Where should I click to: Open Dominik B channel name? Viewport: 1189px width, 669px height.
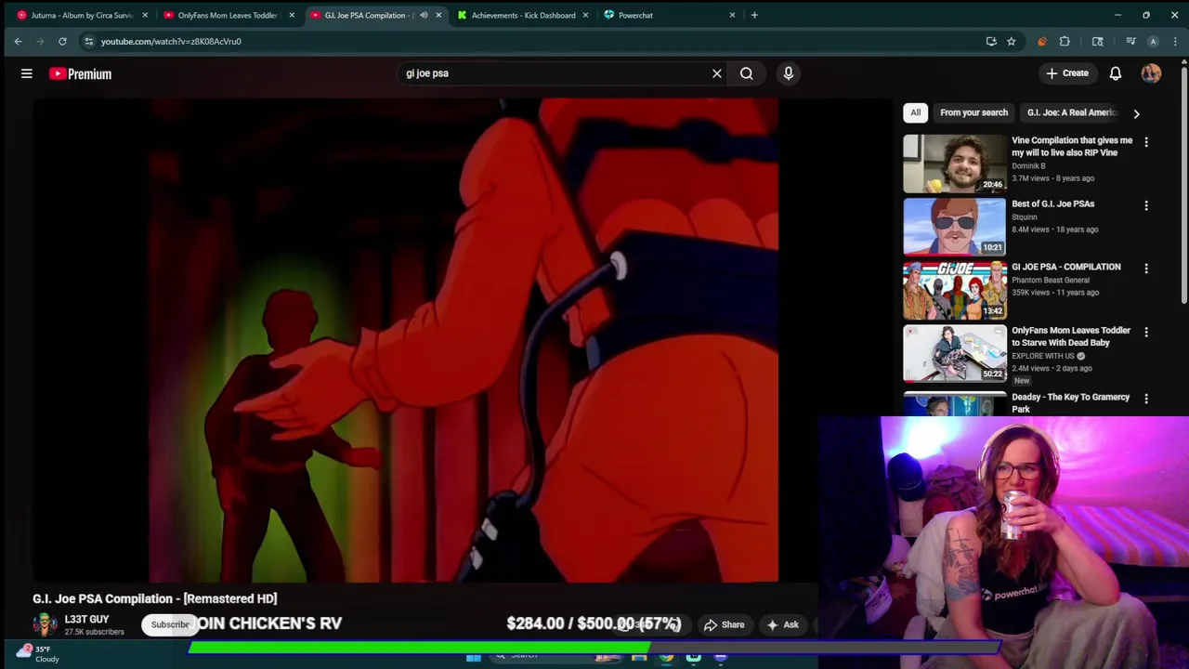[1028, 165]
